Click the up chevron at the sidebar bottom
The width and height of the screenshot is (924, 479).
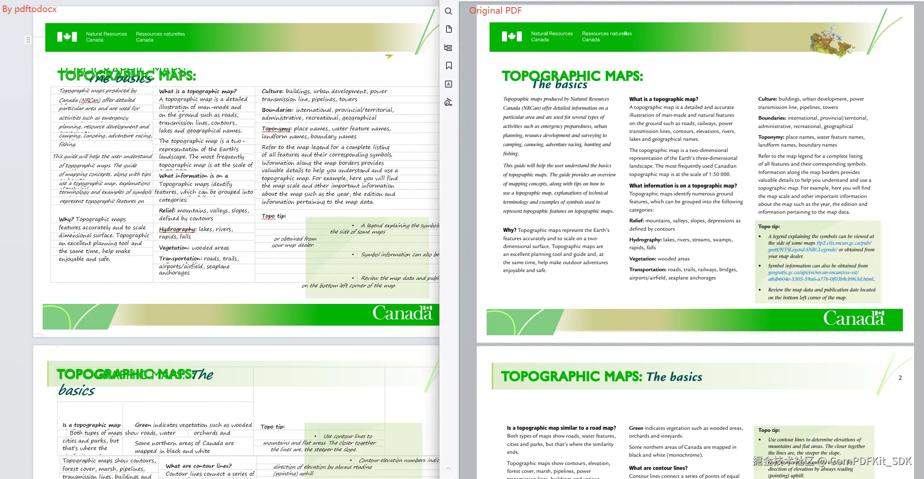tap(448, 468)
